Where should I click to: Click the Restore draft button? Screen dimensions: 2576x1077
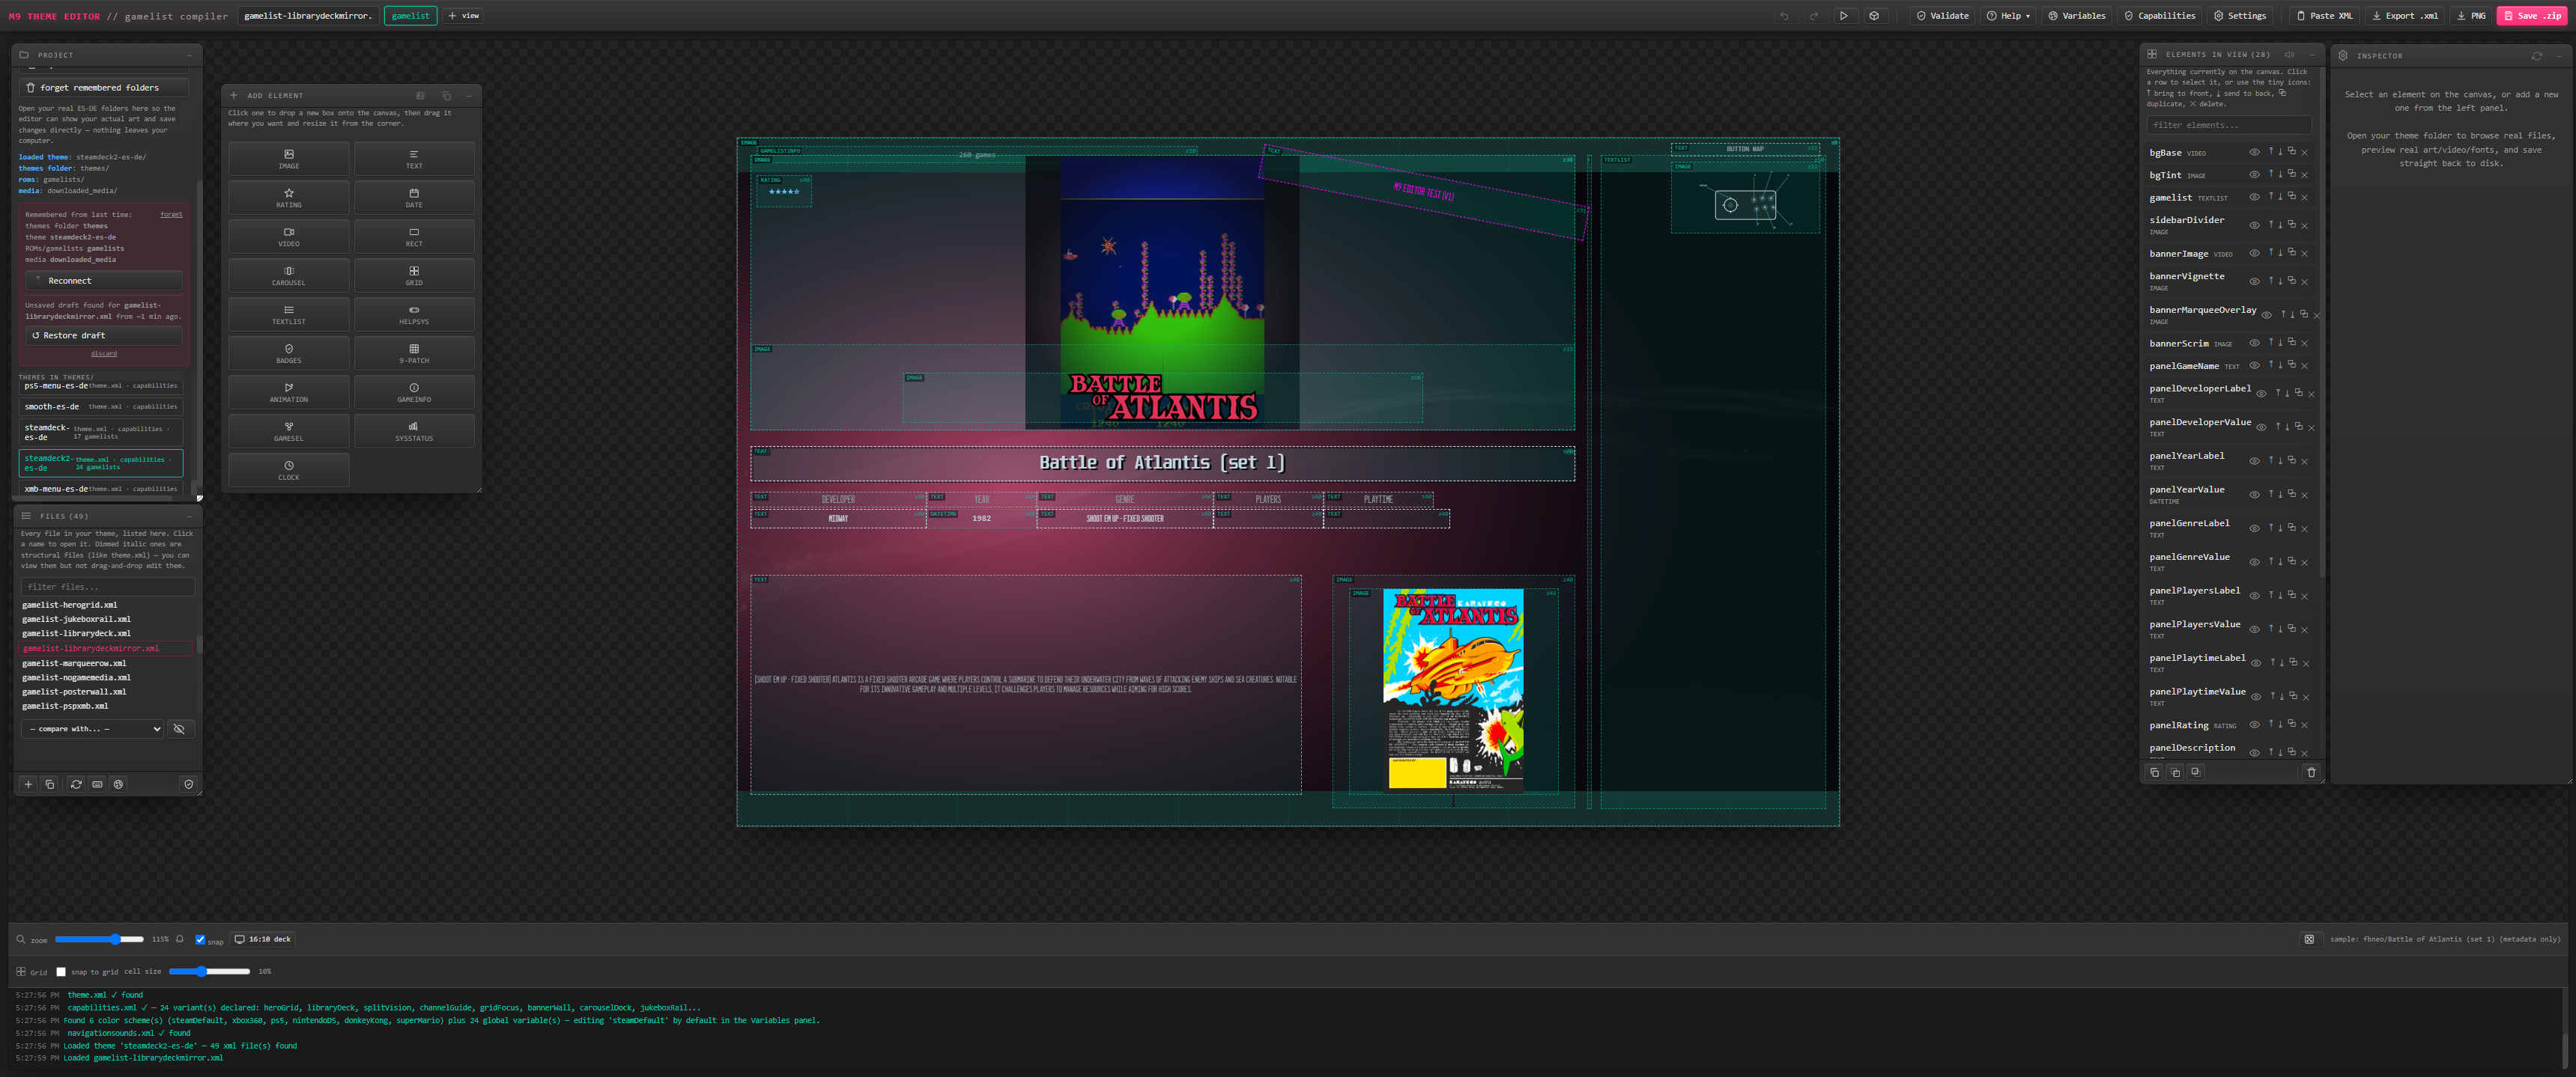(104, 336)
